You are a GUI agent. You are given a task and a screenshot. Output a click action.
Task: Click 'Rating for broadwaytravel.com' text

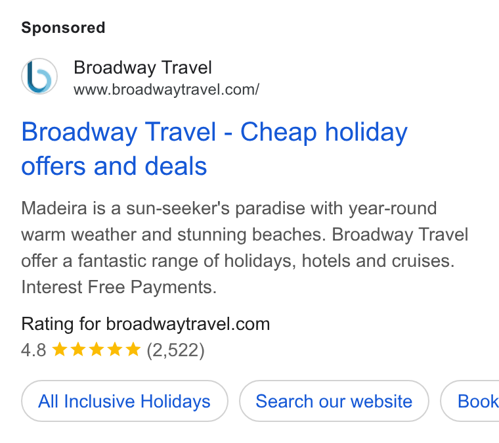point(146,324)
